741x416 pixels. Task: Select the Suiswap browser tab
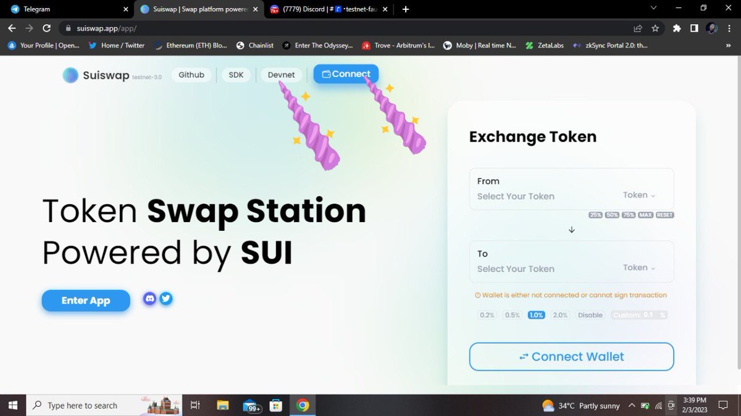(198, 9)
